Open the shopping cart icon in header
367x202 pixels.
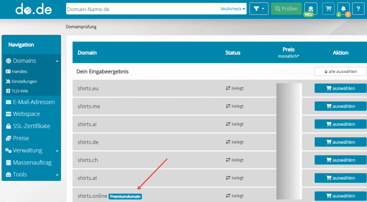(x=328, y=9)
